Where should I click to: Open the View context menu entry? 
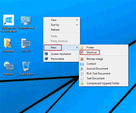click(x=62, y=20)
